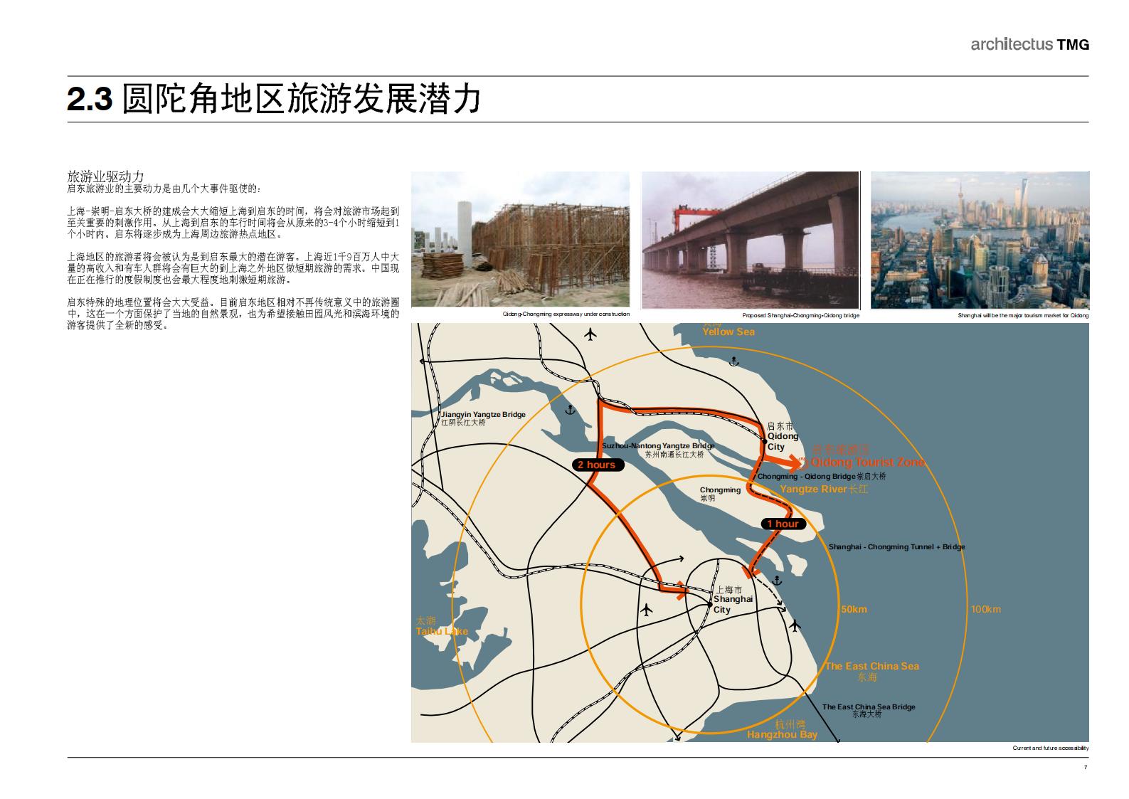The width and height of the screenshot is (1129, 799).
Task: Click the 'Hangzhou Bay' map label
Action: 782,734
